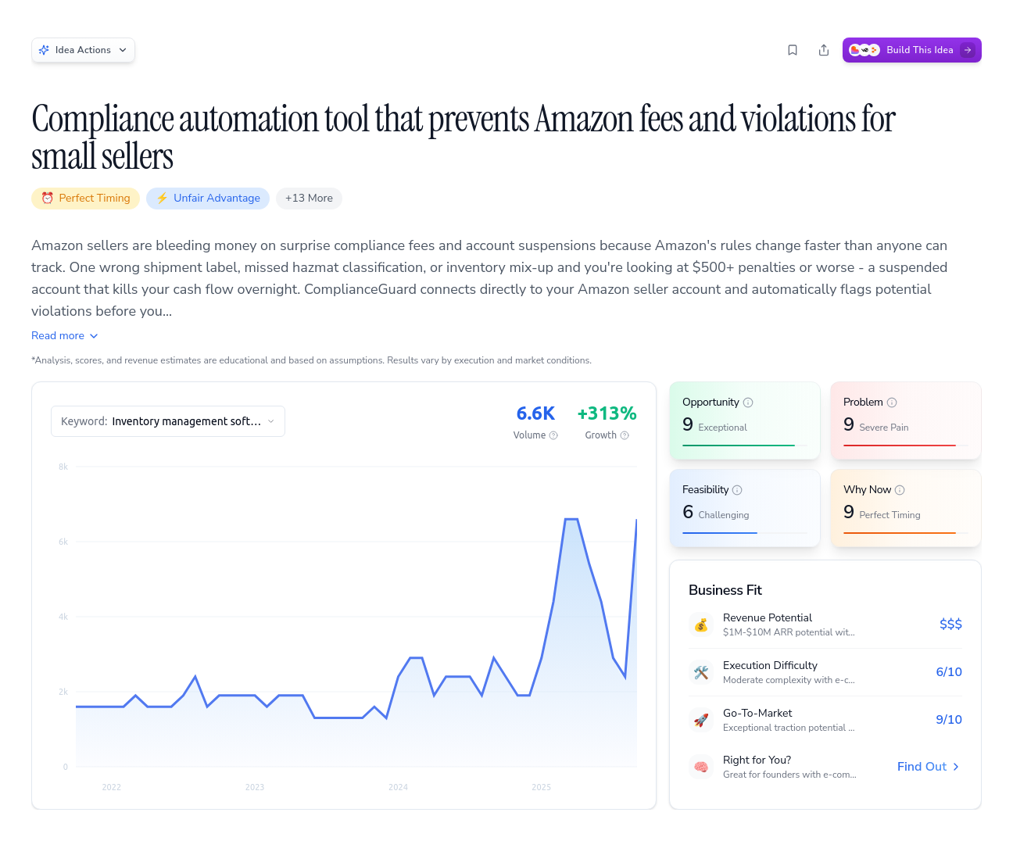Click the info icon beside Volume
This screenshot has width=1013, height=841.
[x=553, y=435]
